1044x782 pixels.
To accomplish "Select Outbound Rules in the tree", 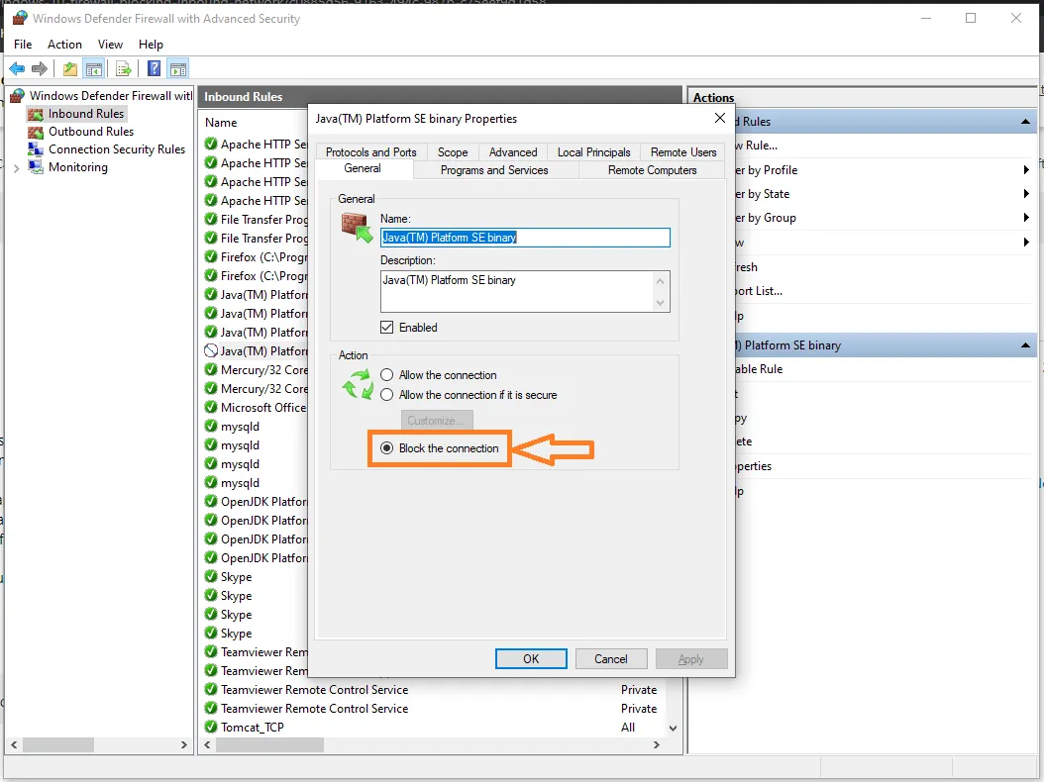I will click(91, 132).
